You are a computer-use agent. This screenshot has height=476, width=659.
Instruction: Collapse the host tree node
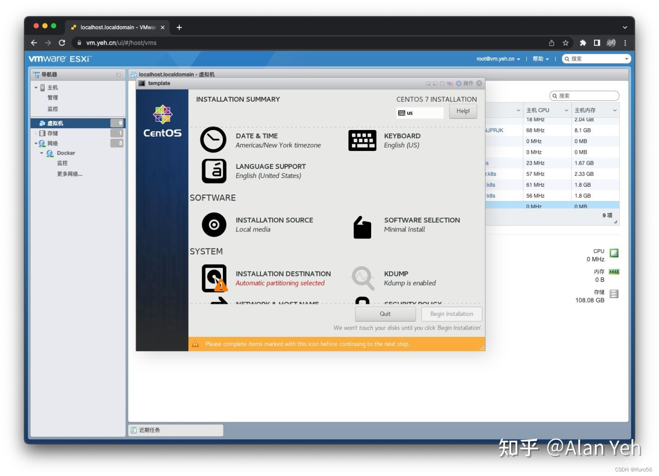tap(36, 87)
